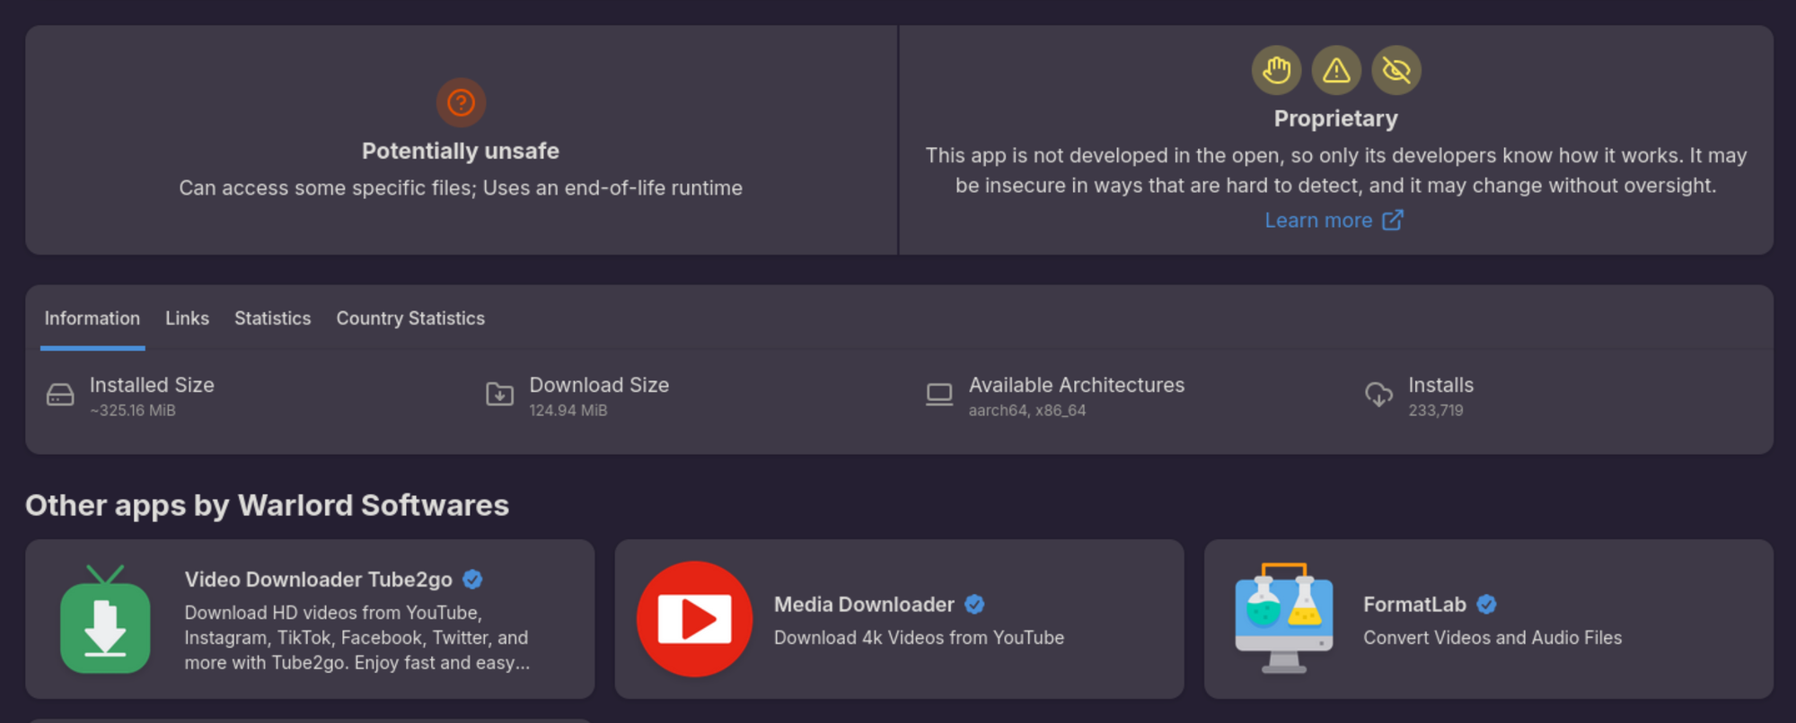Image resolution: width=1796 pixels, height=723 pixels.
Task: Click the warning triangle icon above Proprietary
Action: point(1336,70)
